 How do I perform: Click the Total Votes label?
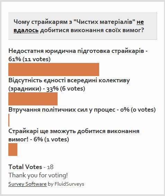[x=25, y=167]
